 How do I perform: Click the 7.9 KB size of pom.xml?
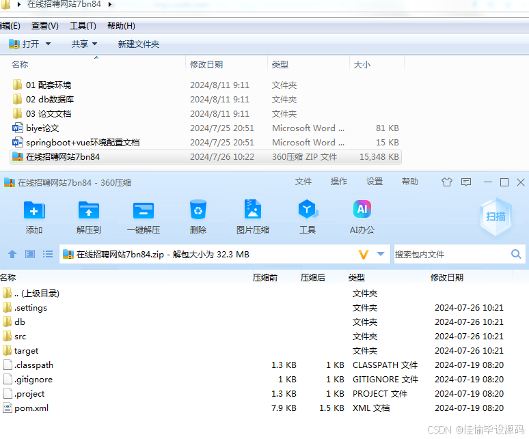[284, 408]
